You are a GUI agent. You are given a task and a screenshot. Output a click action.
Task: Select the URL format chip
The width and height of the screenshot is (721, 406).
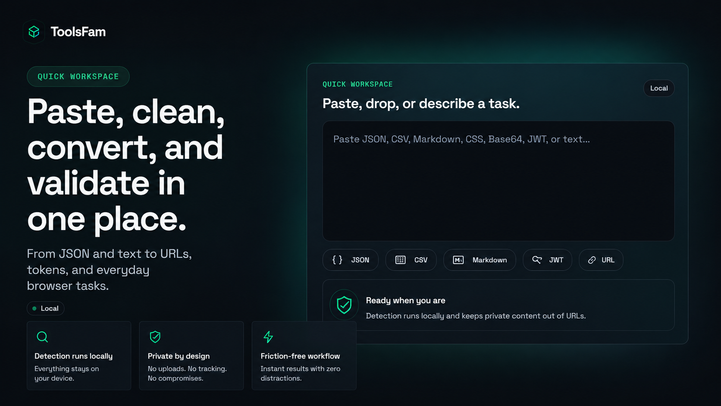(x=601, y=260)
